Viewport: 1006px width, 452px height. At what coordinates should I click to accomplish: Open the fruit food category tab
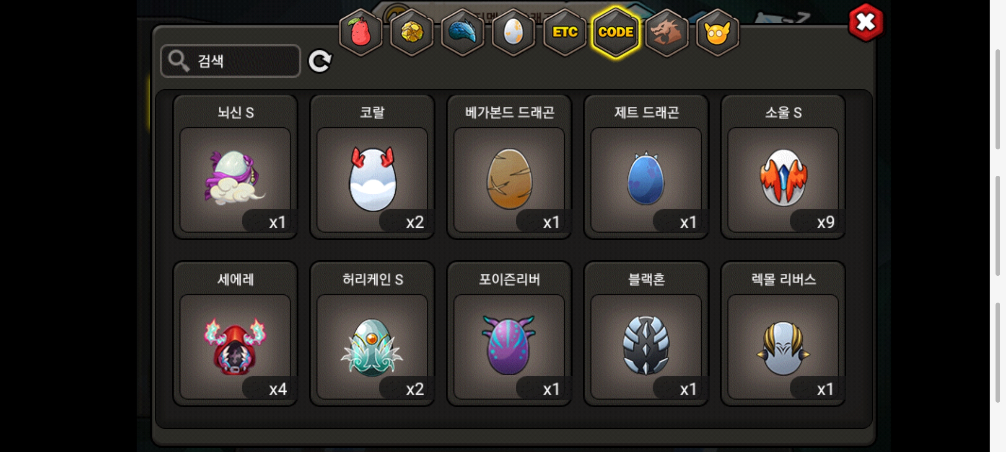(361, 32)
